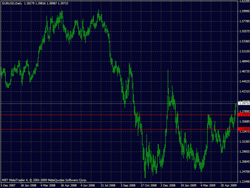Click the EURUSD,Daily chart title

12,3
